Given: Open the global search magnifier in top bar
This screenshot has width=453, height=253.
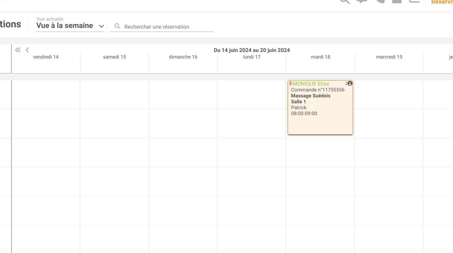Looking at the screenshot, I should [x=344, y=1].
